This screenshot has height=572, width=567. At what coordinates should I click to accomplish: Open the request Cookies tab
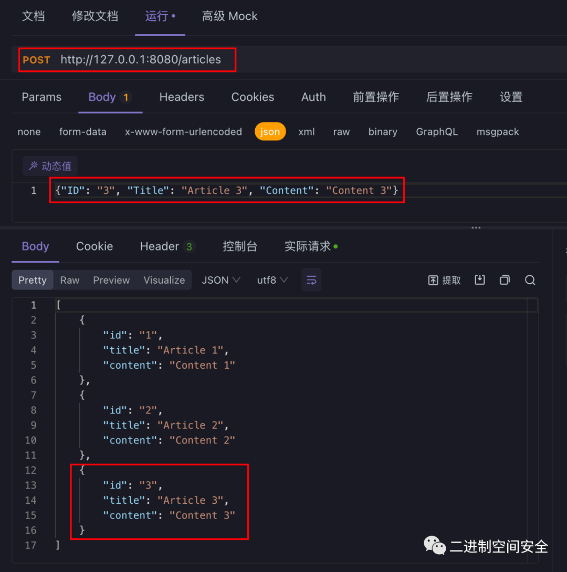coord(253,97)
